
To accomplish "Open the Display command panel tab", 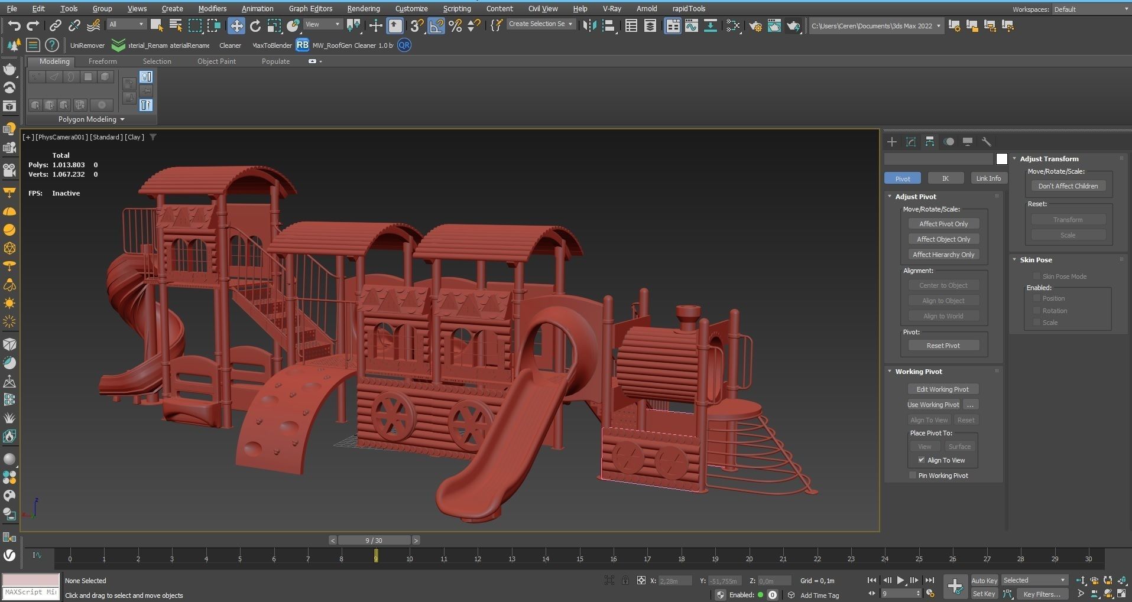I will coord(968,142).
